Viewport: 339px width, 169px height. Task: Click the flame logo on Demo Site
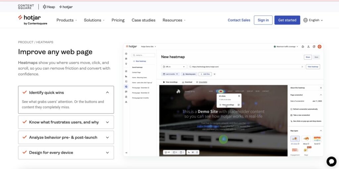click(x=178, y=91)
